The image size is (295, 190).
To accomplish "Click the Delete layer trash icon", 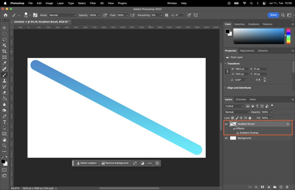I will tap(287, 187).
